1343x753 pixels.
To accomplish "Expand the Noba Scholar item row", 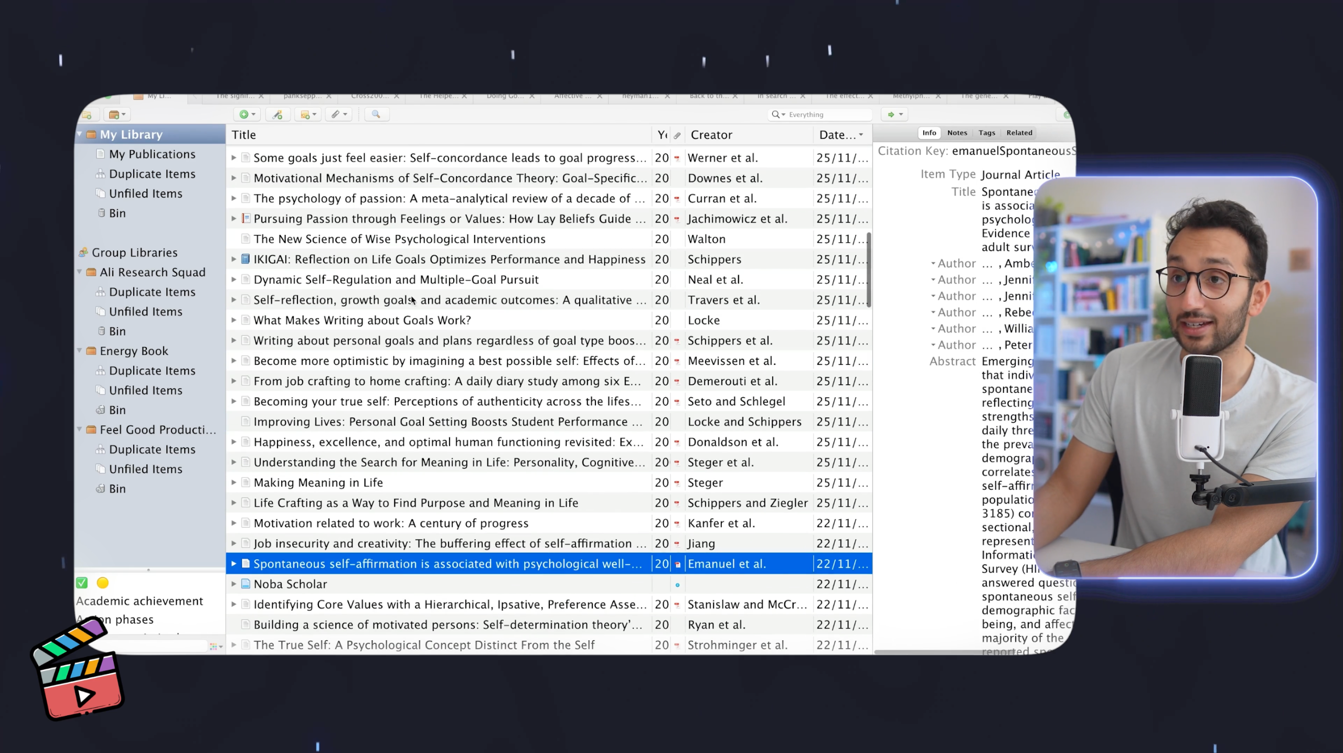I will 234,584.
